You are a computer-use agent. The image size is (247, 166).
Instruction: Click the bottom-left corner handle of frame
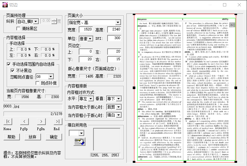(x=134, y=162)
